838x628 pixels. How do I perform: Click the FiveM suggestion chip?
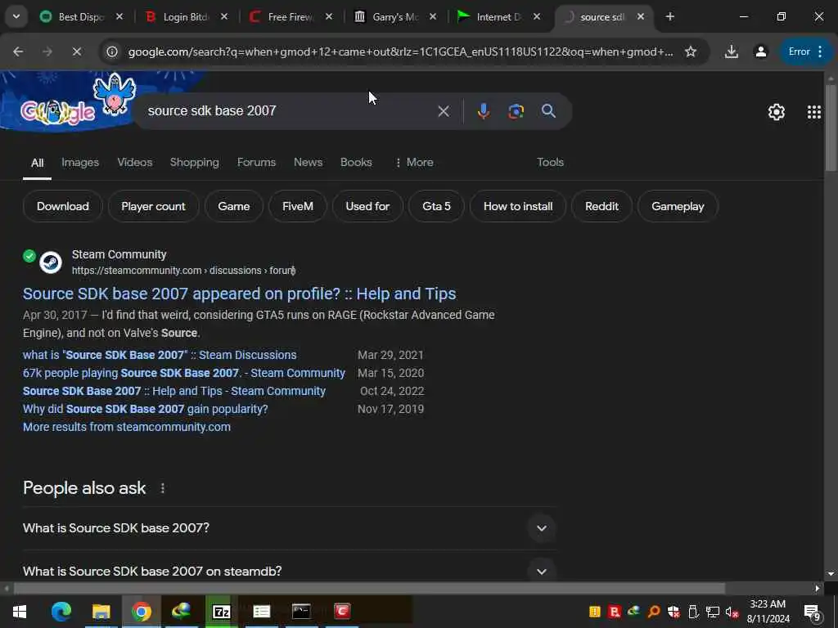298,206
